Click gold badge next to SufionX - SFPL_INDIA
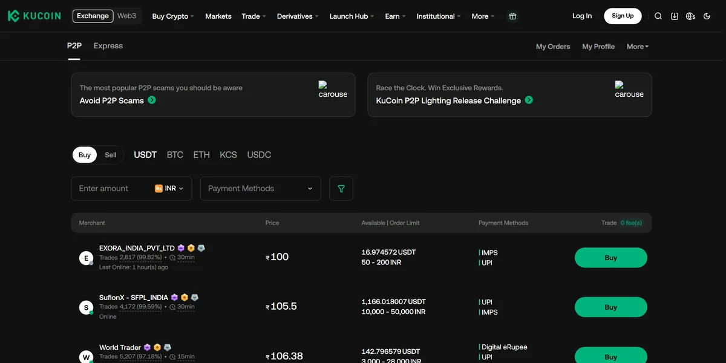 pyautogui.click(x=185, y=298)
